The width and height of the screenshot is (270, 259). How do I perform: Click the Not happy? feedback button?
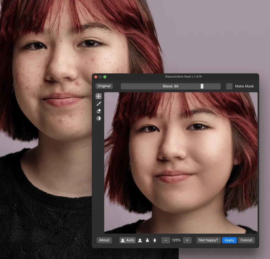tap(208, 240)
